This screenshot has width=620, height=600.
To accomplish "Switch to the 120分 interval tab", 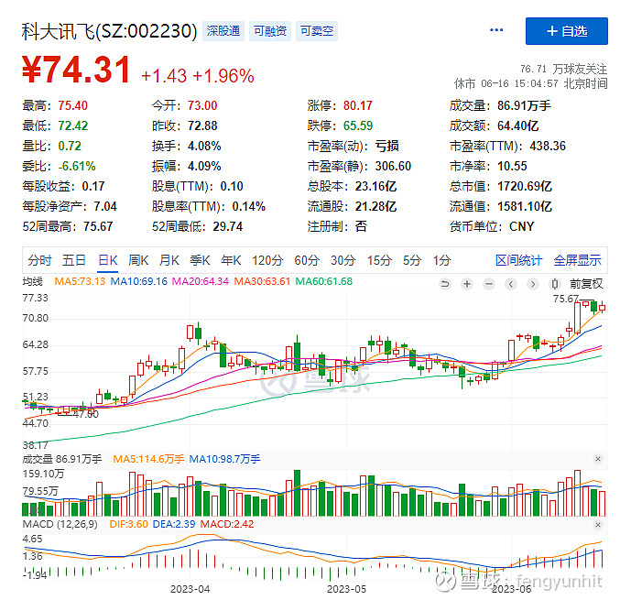I will click(267, 260).
